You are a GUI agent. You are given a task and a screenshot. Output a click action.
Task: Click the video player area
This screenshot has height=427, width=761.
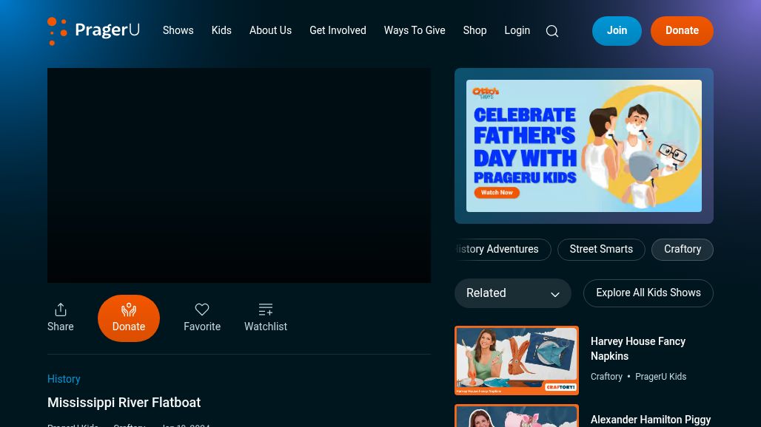pyautogui.click(x=239, y=175)
